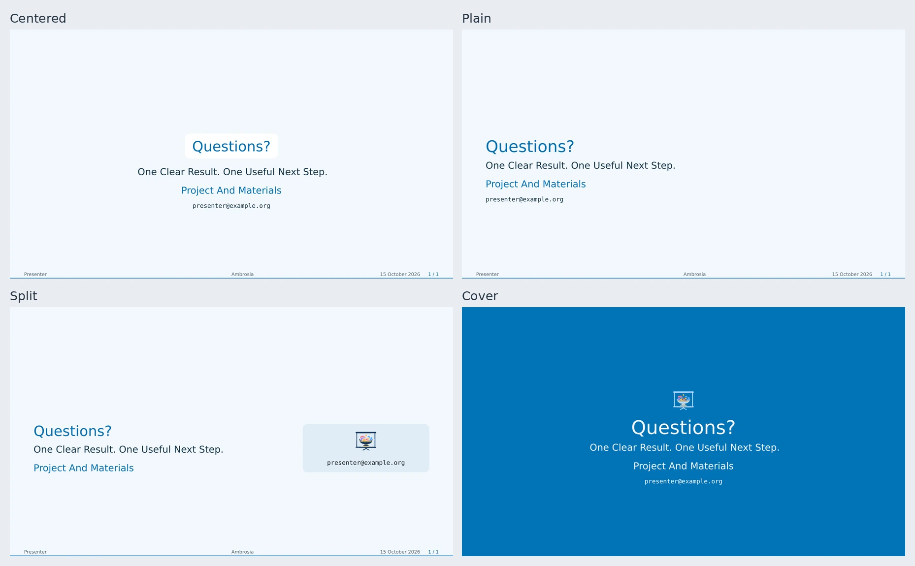Screen dimensions: 915x566
Task: Click the Questions? heading on the Cover slide
Action: click(684, 427)
